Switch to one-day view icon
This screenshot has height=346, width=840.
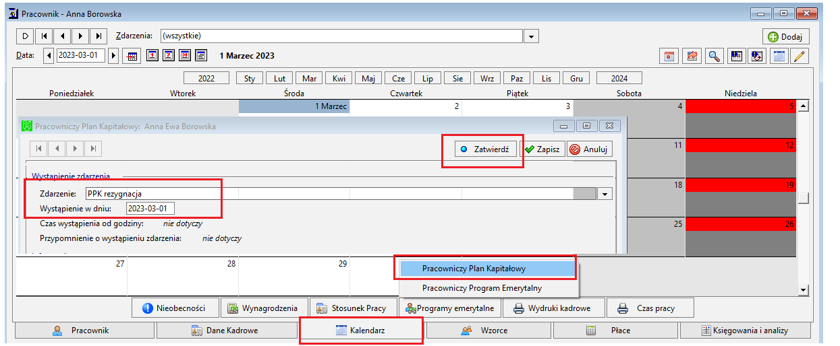[x=153, y=55]
